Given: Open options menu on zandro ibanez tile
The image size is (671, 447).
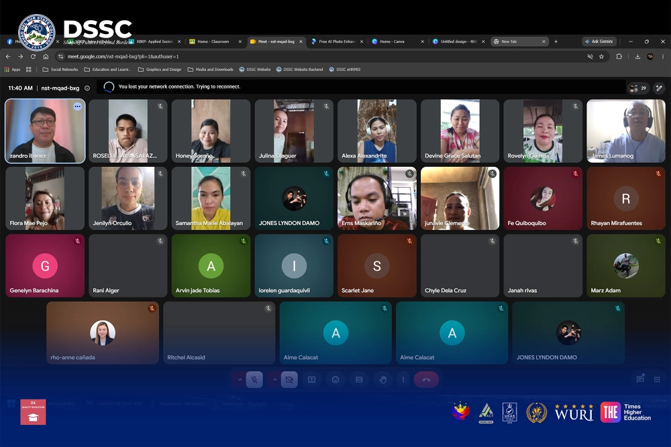Looking at the screenshot, I should pos(77,107).
